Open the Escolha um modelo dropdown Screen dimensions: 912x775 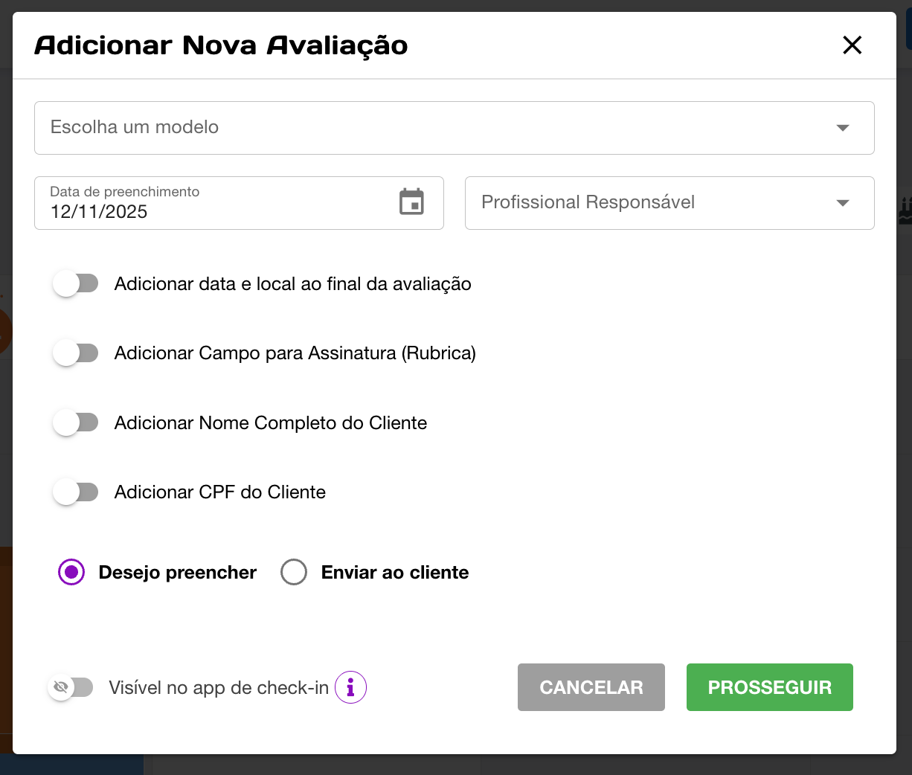coord(431,128)
